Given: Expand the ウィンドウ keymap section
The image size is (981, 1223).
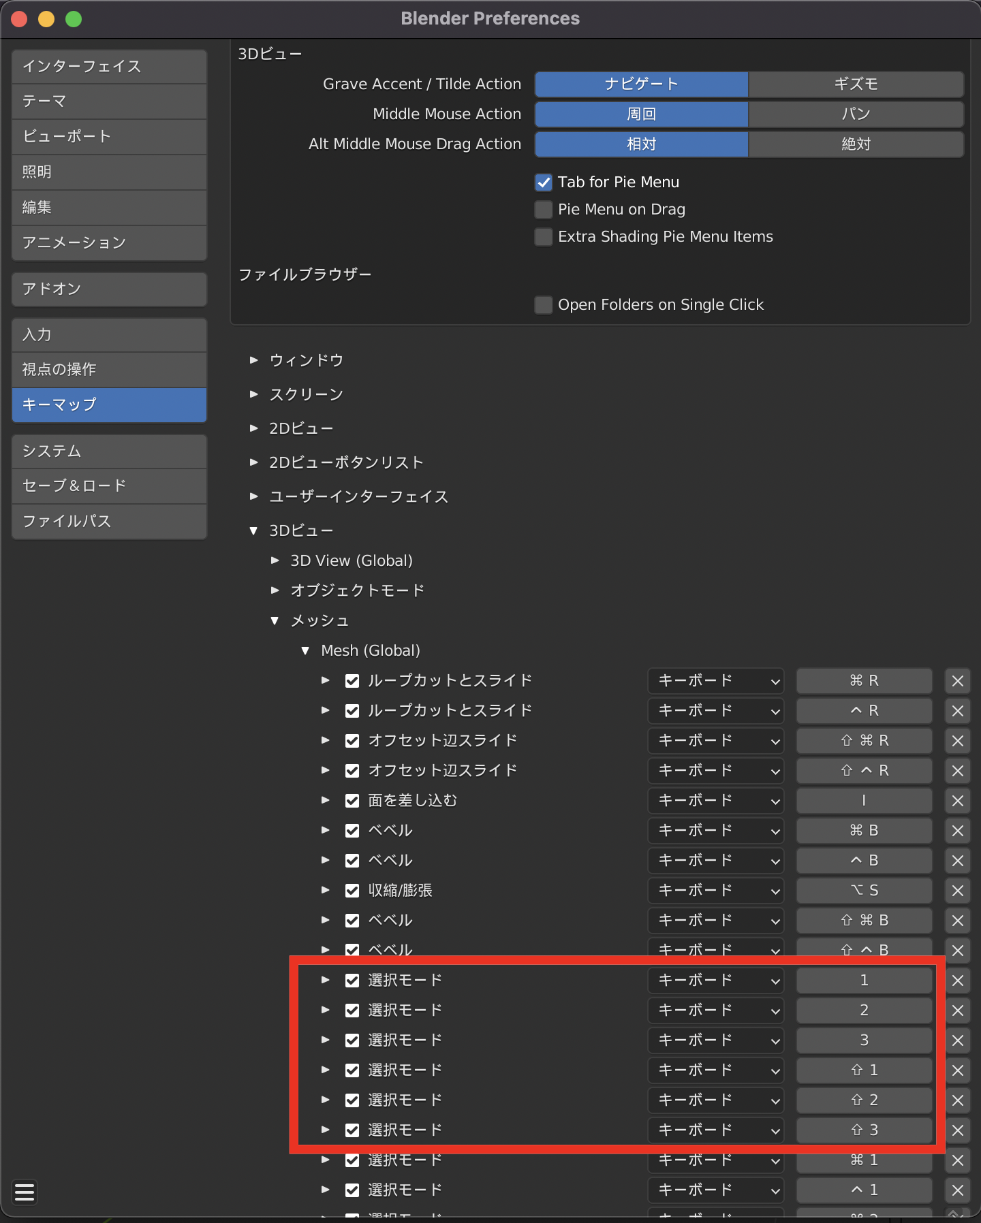Looking at the screenshot, I should (254, 360).
